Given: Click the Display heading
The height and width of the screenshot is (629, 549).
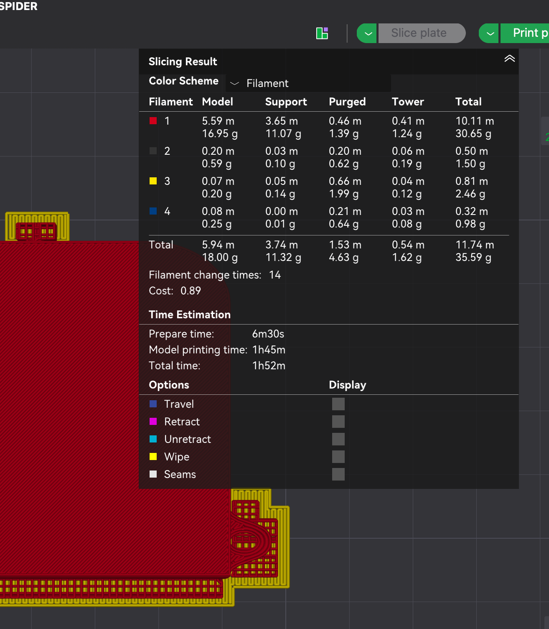Looking at the screenshot, I should (348, 385).
